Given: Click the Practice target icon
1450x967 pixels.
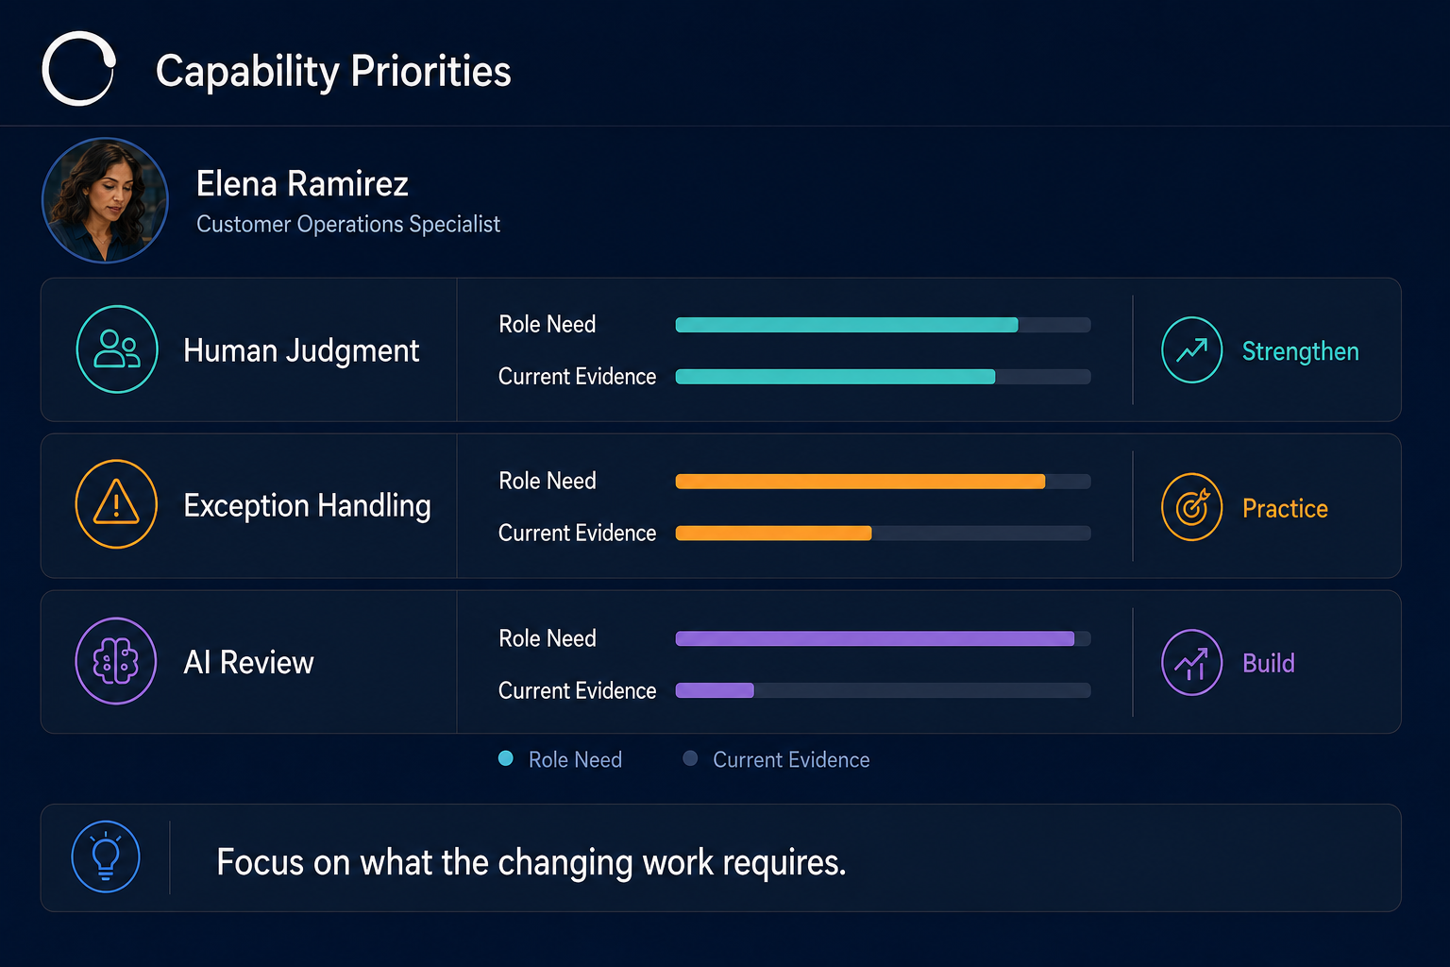Looking at the screenshot, I should coord(1191,507).
